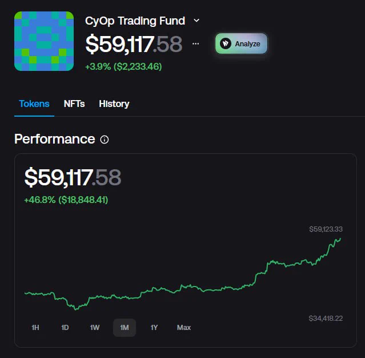Switch to the Tokens tab
Image resolution: width=365 pixels, height=358 pixels.
34,104
